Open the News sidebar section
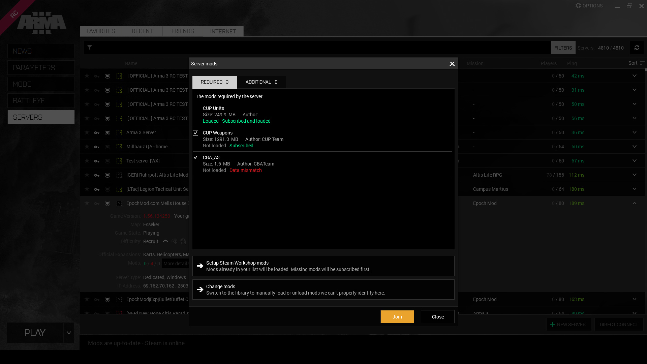 41,51
